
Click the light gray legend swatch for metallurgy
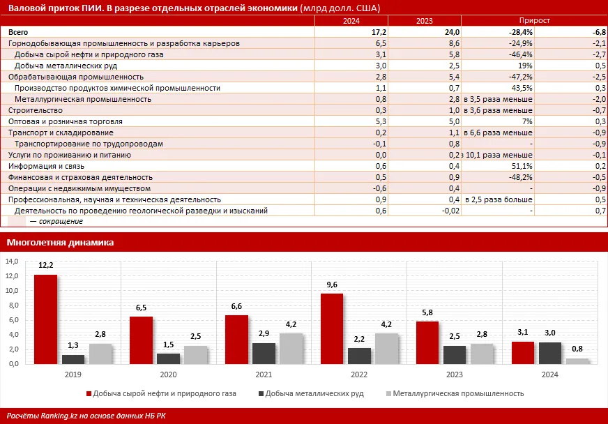[387, 393]
